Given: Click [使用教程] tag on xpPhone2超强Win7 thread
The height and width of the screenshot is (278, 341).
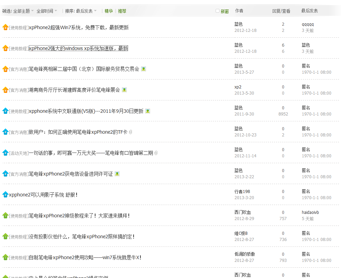Looking at the screenshot, I should pos(19,28).
